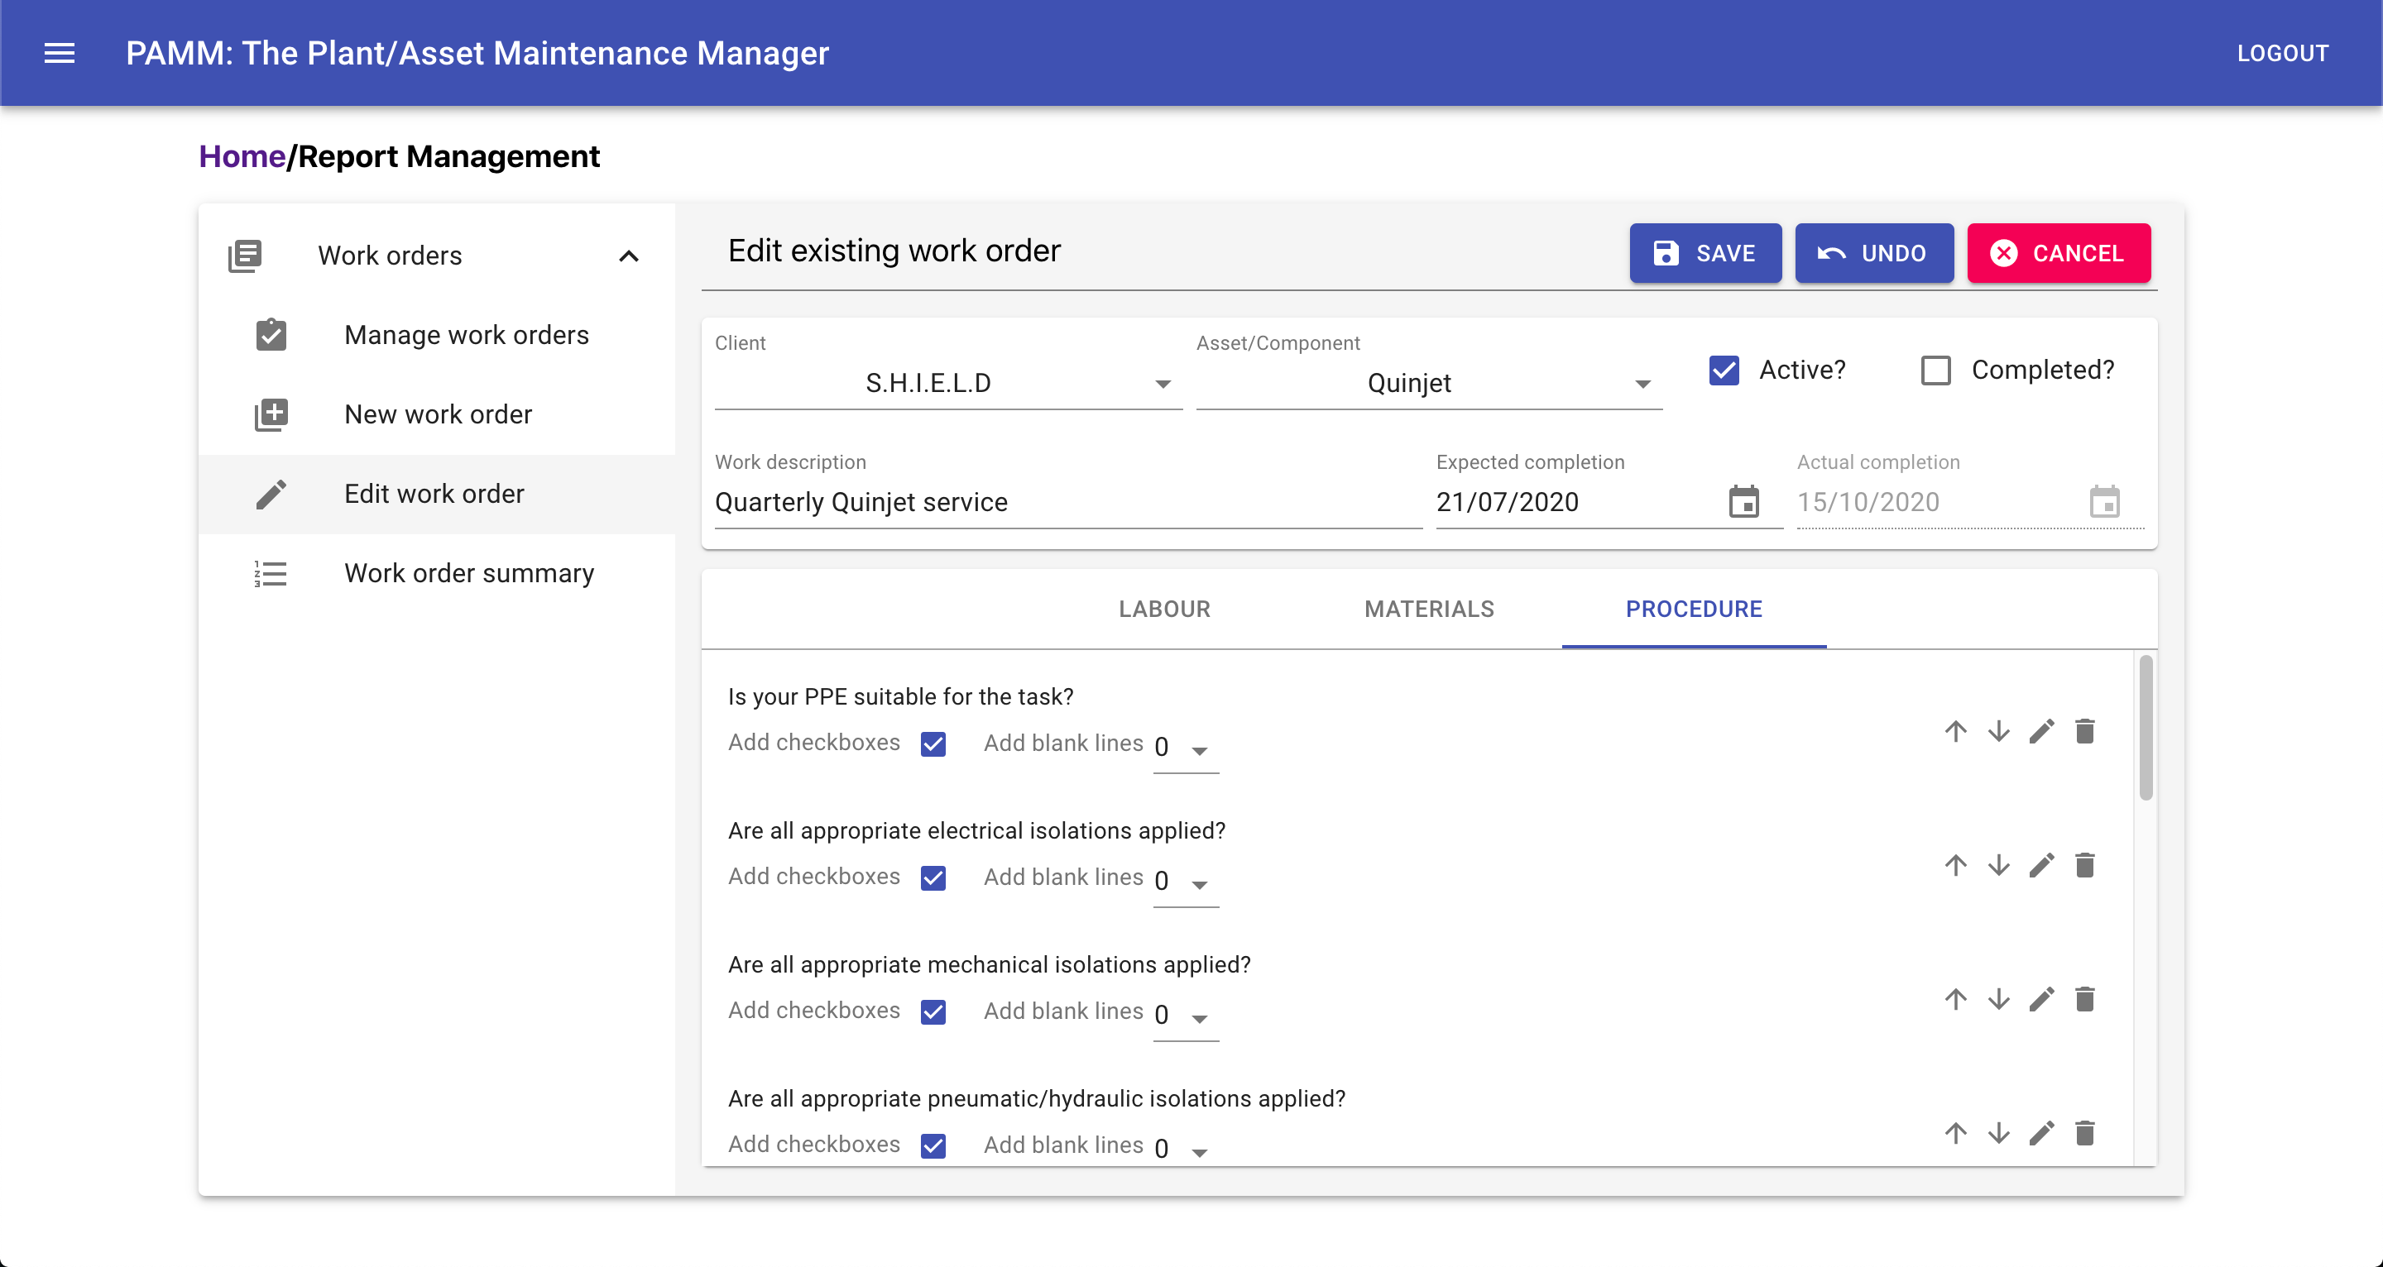The image size is (2383, 1267).
Task: Open the hamburger navigation menu
Action: pyautogui.click(x=60, y=54)
